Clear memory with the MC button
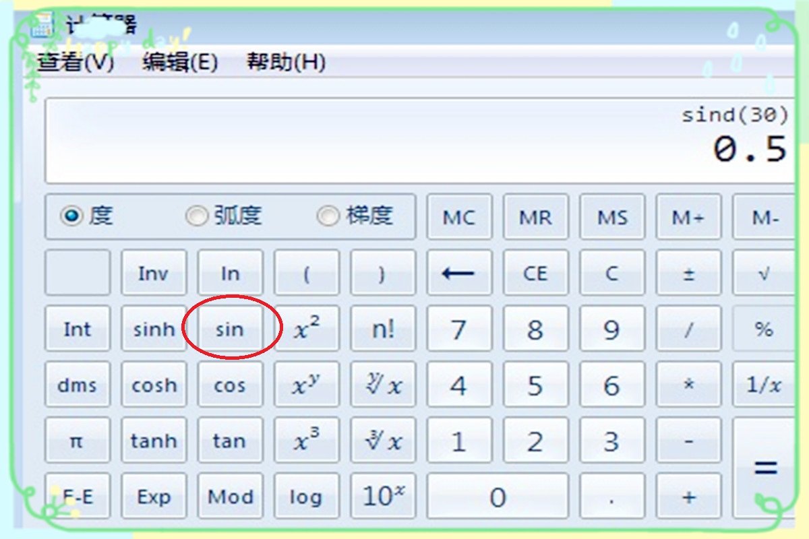Image resolution: width=809 pixels, height=539 pixels. pyautogui.click(x=459, y=216)
